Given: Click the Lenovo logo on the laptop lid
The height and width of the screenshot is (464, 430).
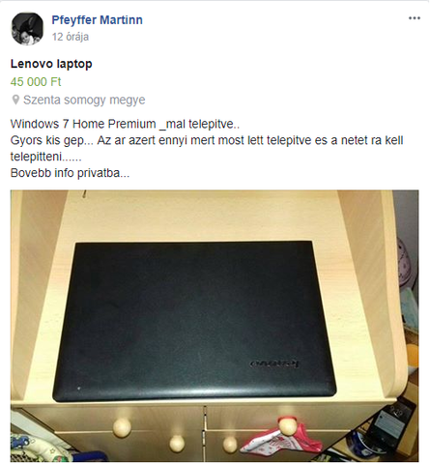Looking at the screenshot, I should coord(274,363).
